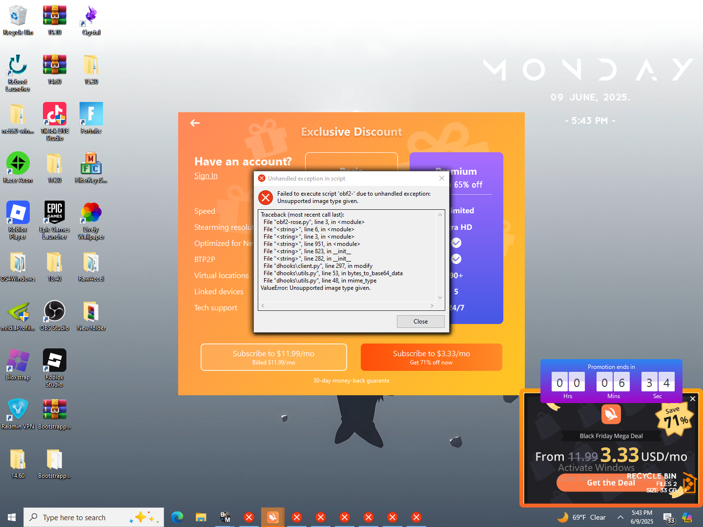
Task: Open the Bootstrapp... WinRAR archive icon
Action: (55, 415)
